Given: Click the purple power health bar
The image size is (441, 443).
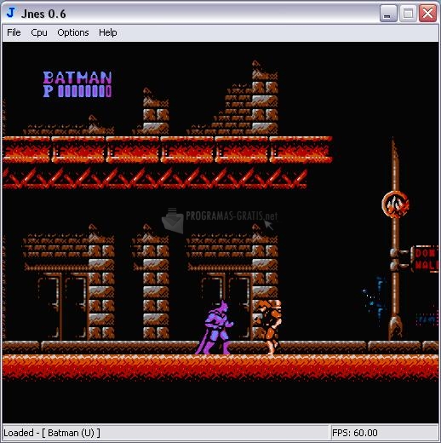Looking at the screenshot, I should tap(84, 91).
